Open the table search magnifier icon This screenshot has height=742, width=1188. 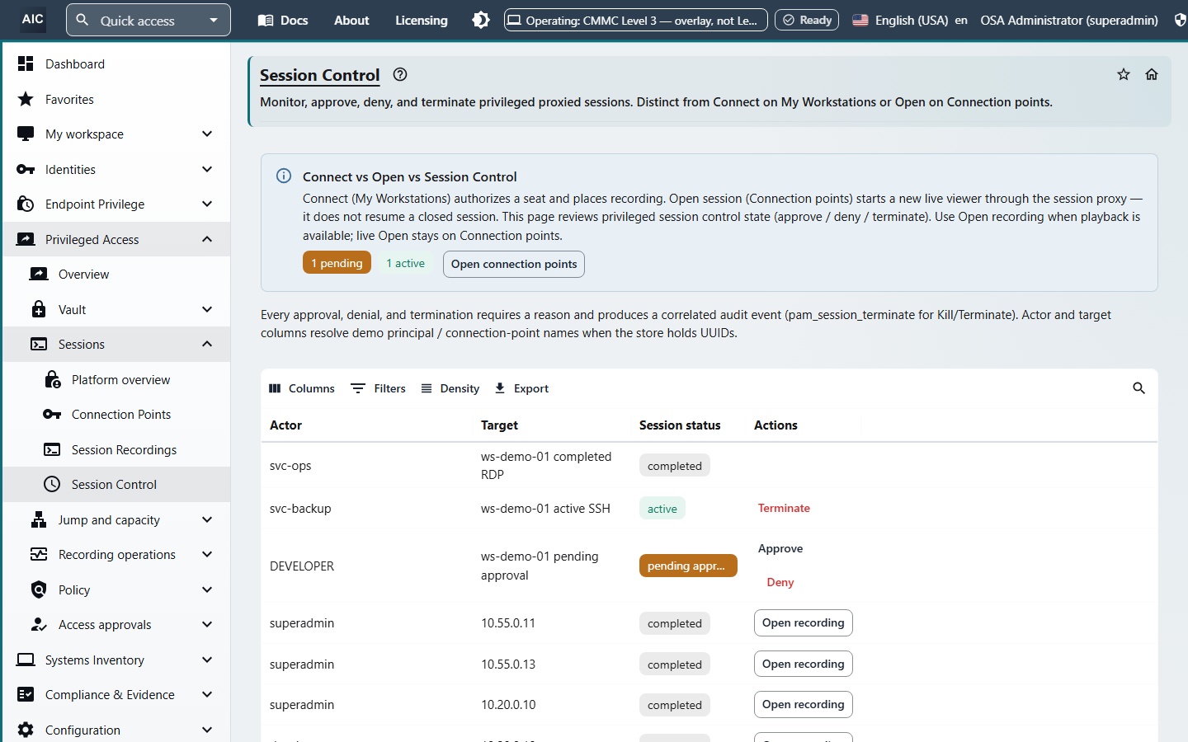(1138, 388)
